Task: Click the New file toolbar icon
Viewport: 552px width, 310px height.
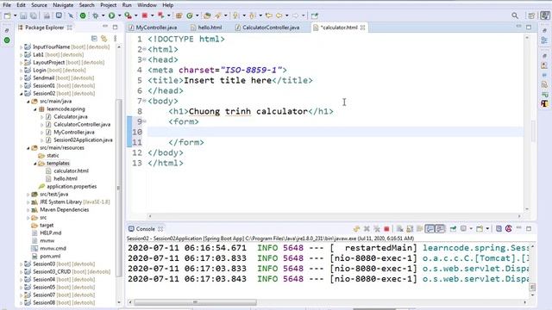Action: (7, 15)
